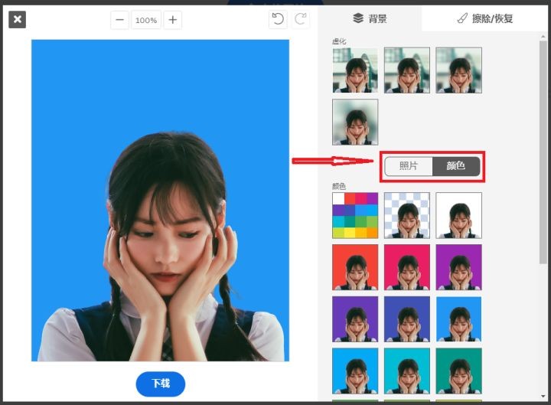This screenshot has width=551, height=405.
Task: Select the transparent checkerboard background
Action: click(x=407, y=215)
